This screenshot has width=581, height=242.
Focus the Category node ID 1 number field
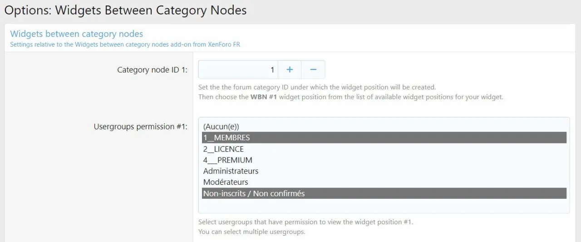[x=238, y=69]
